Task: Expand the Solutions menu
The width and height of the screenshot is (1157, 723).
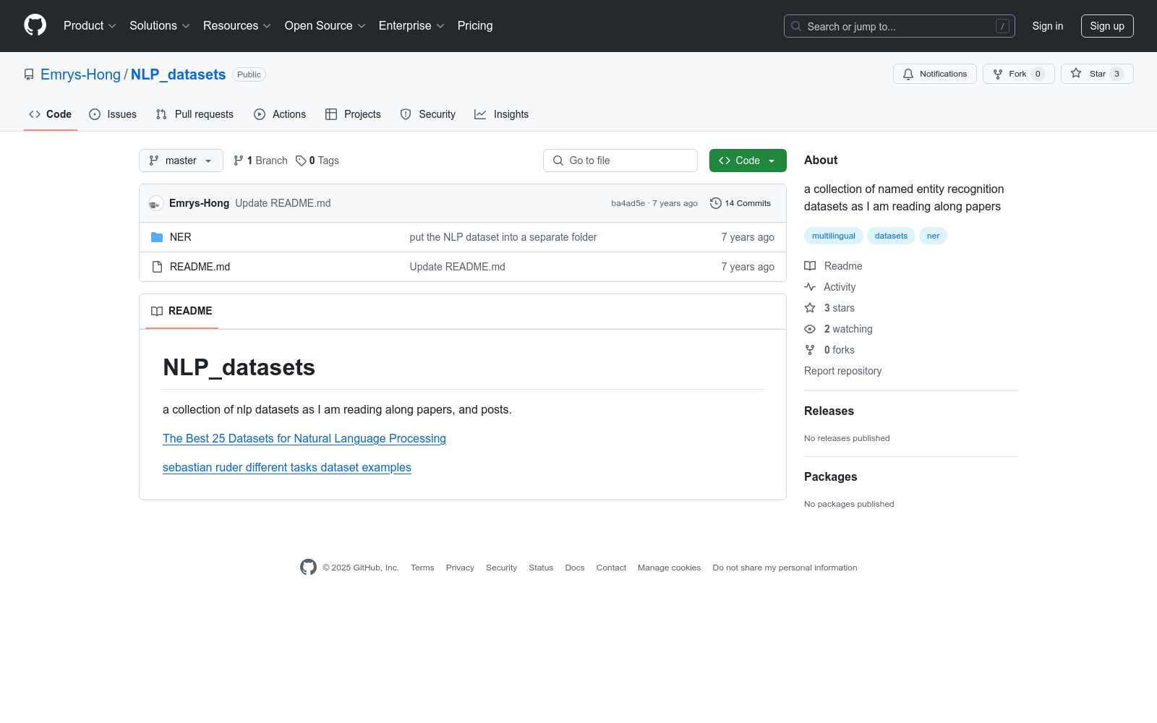Action: (160, 25)
